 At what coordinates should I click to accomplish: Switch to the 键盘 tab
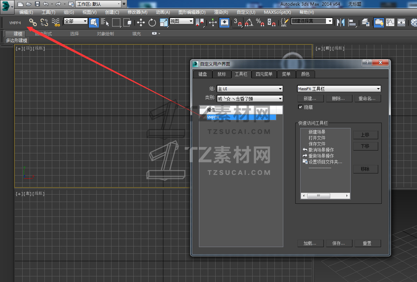coord(203,74)
